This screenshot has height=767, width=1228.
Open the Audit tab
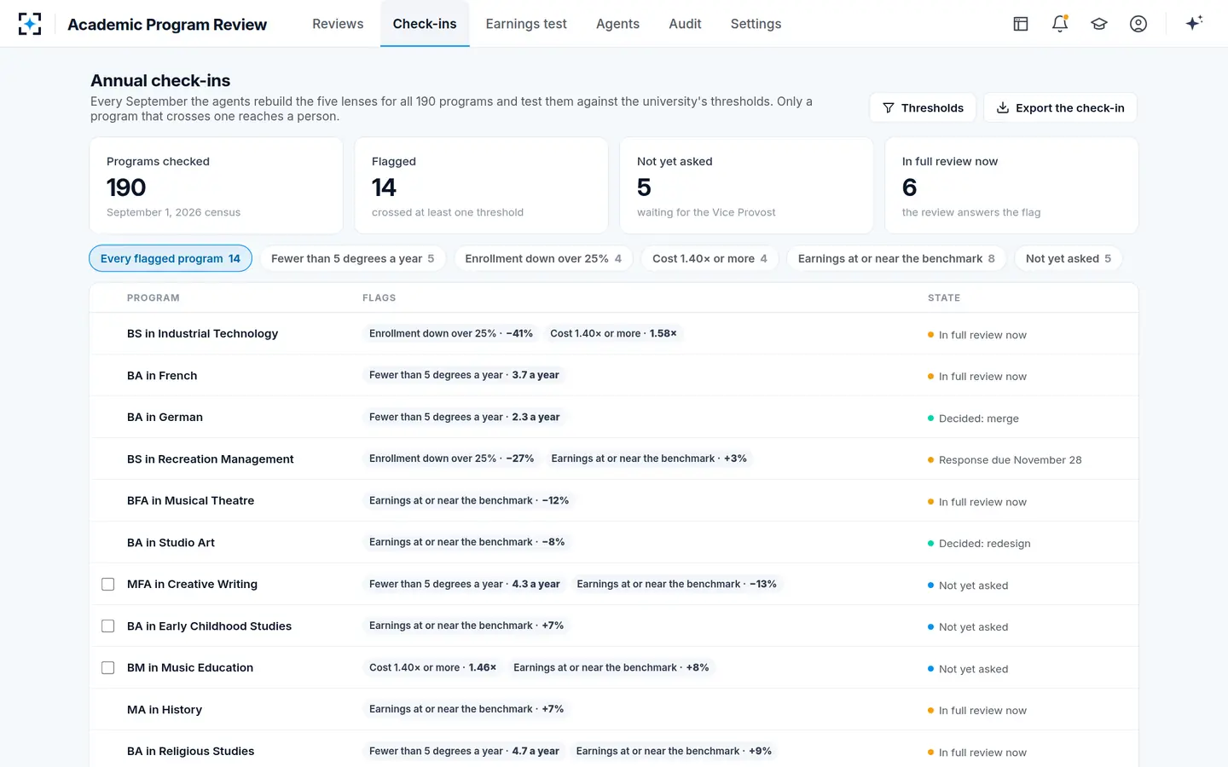[x=685, y=24]
